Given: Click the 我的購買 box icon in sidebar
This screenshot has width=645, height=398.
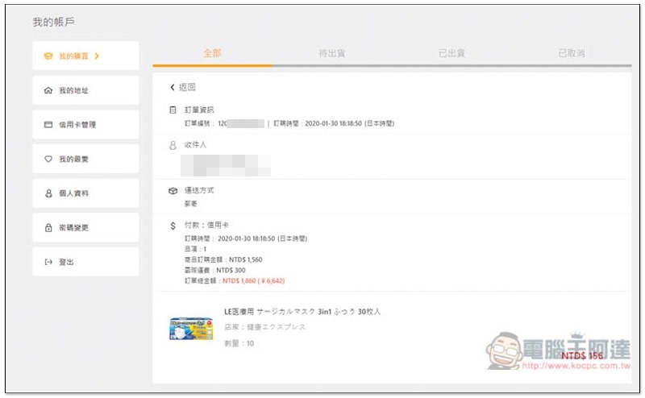Looking at the screenshot, I should click(48, 56).
